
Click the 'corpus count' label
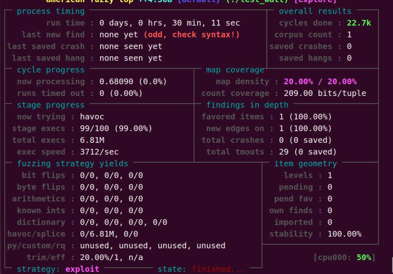(x=303, y=35)
